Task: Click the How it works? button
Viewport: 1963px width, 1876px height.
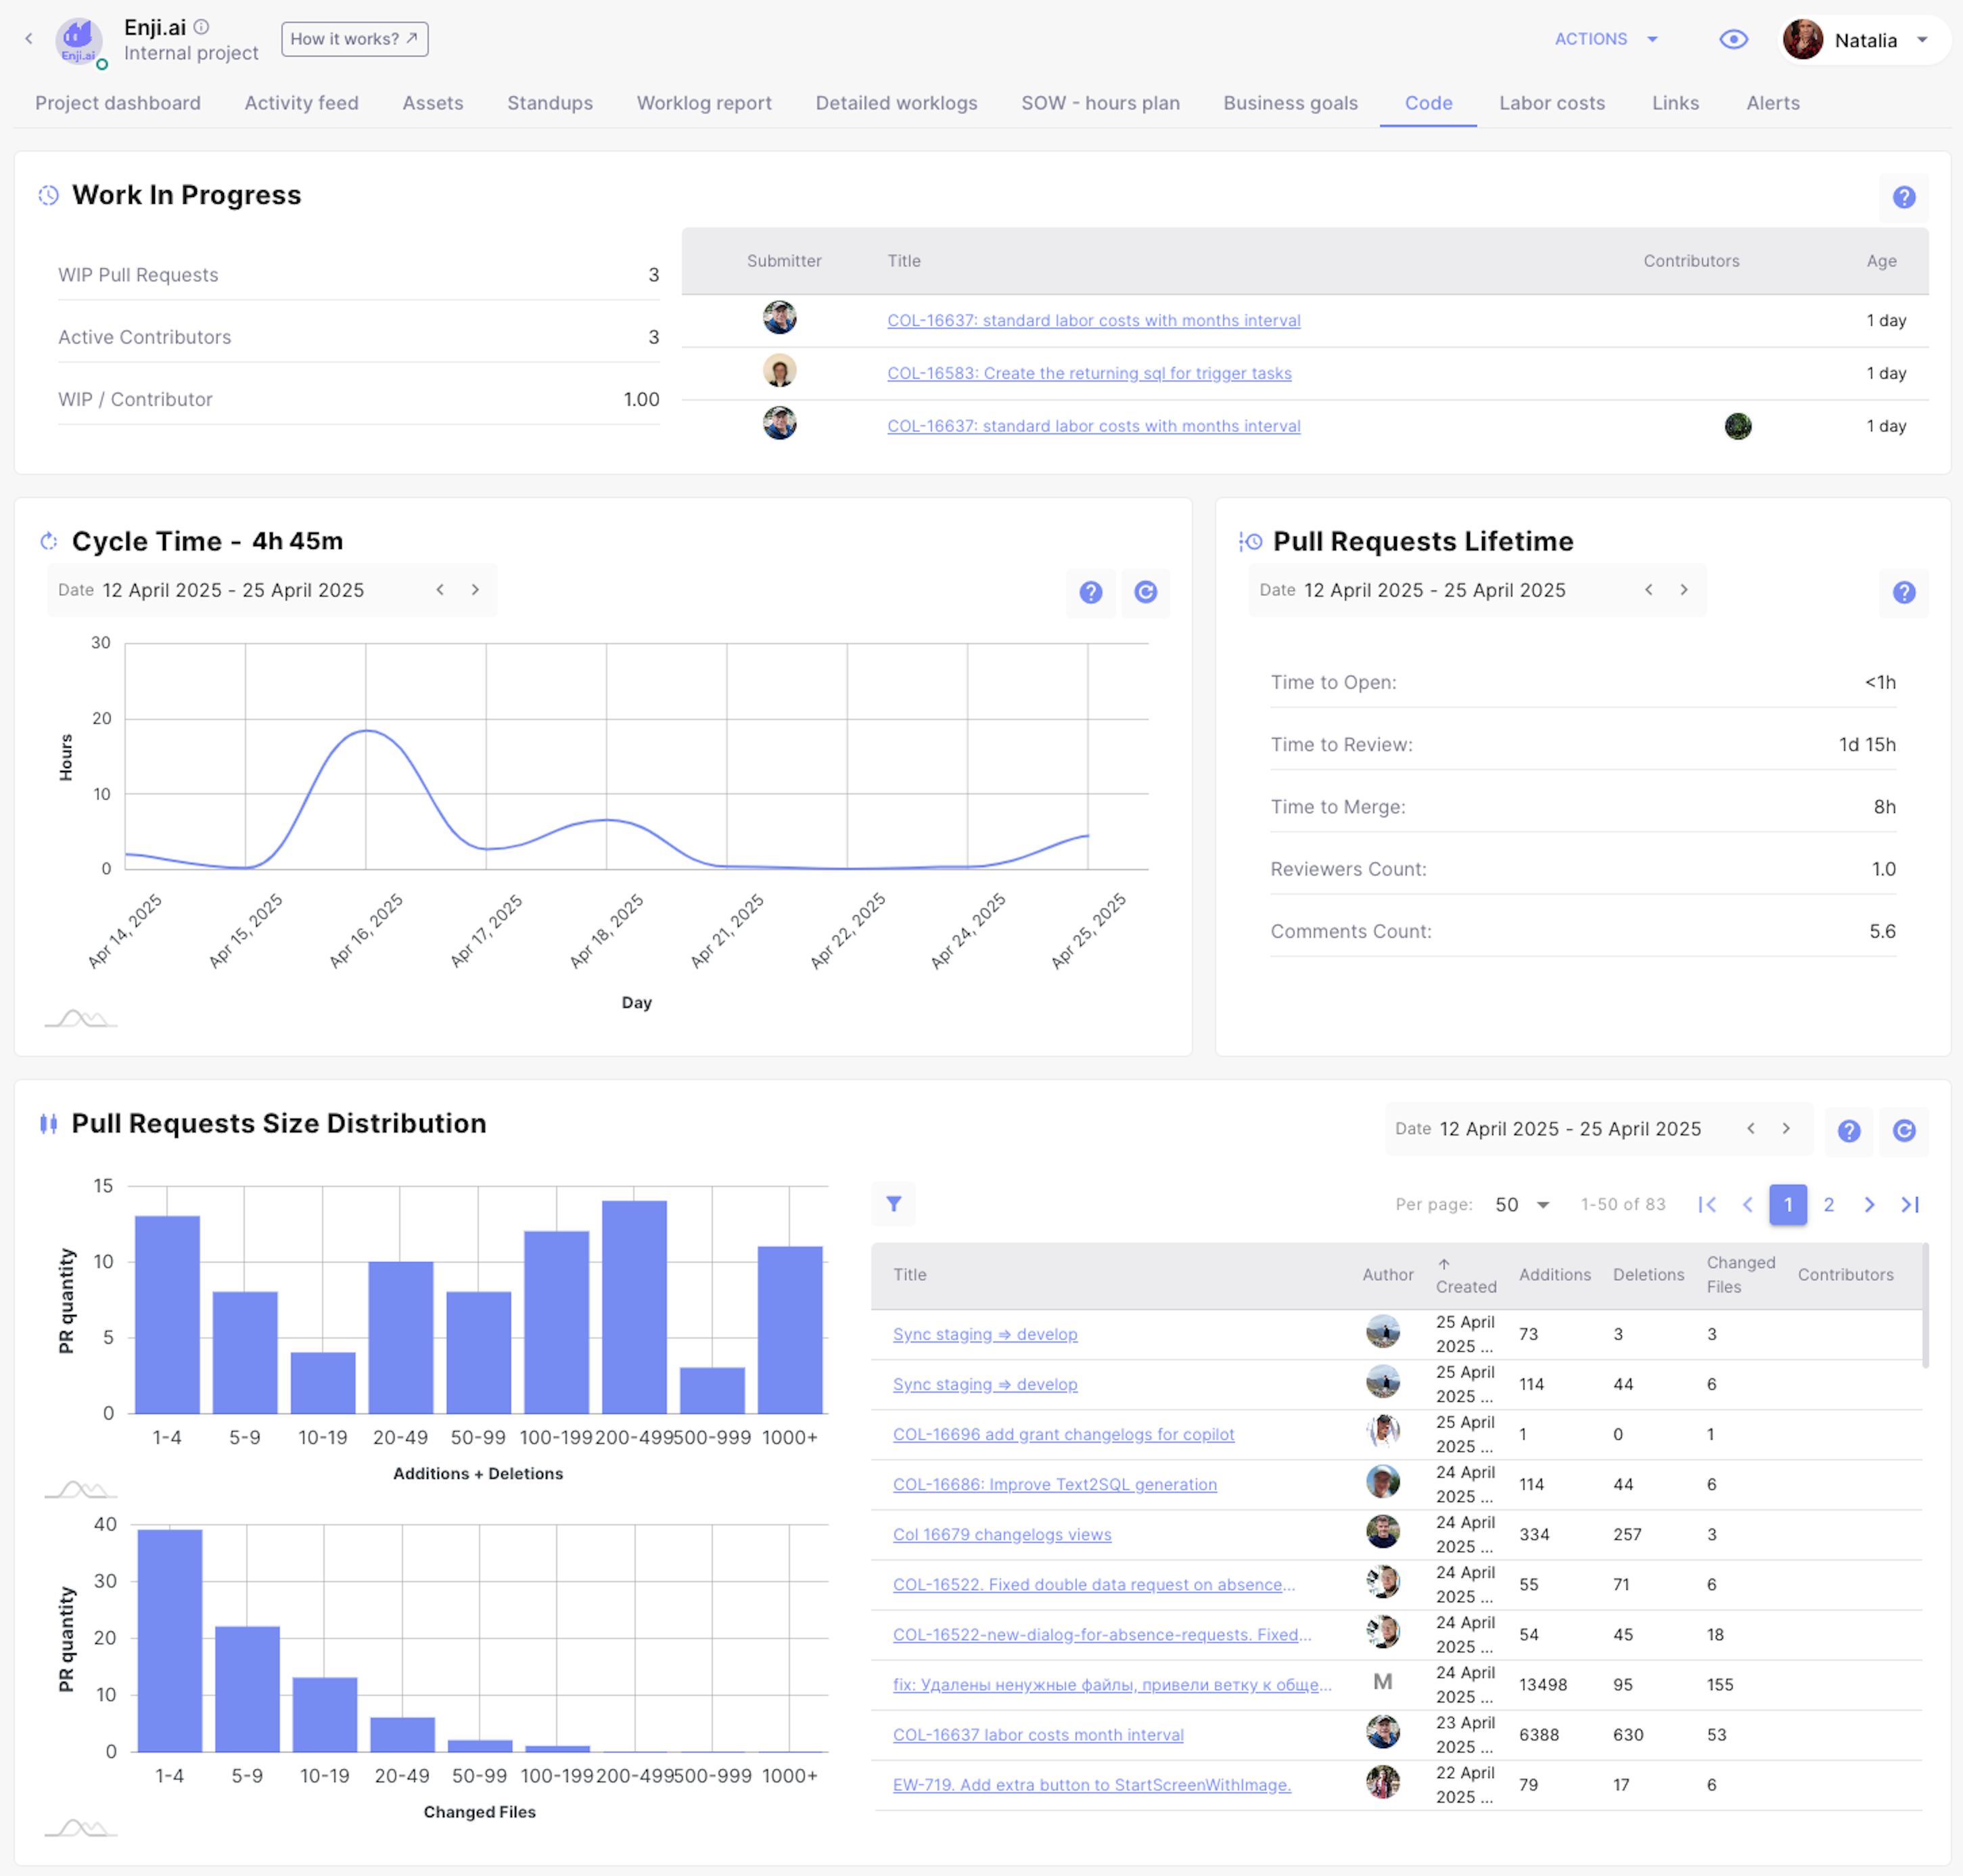Action: coord(354,39)
